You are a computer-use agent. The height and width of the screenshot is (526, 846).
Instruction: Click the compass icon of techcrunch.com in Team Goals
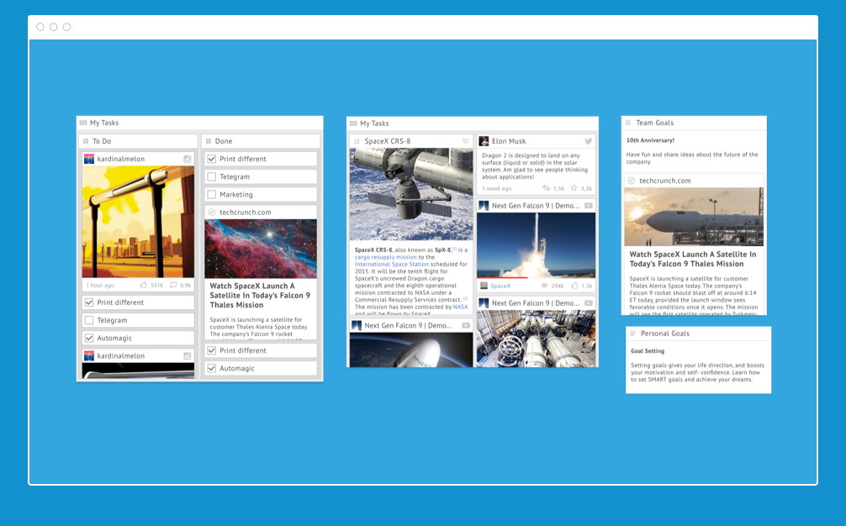pos(632,181)
